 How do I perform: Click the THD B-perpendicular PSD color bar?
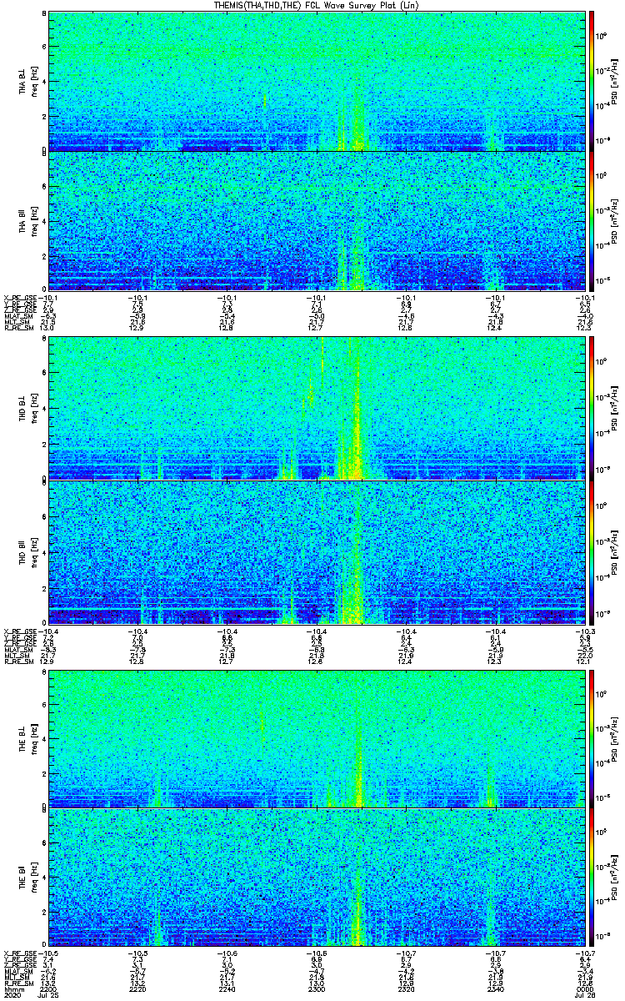[x=592, y=409]
